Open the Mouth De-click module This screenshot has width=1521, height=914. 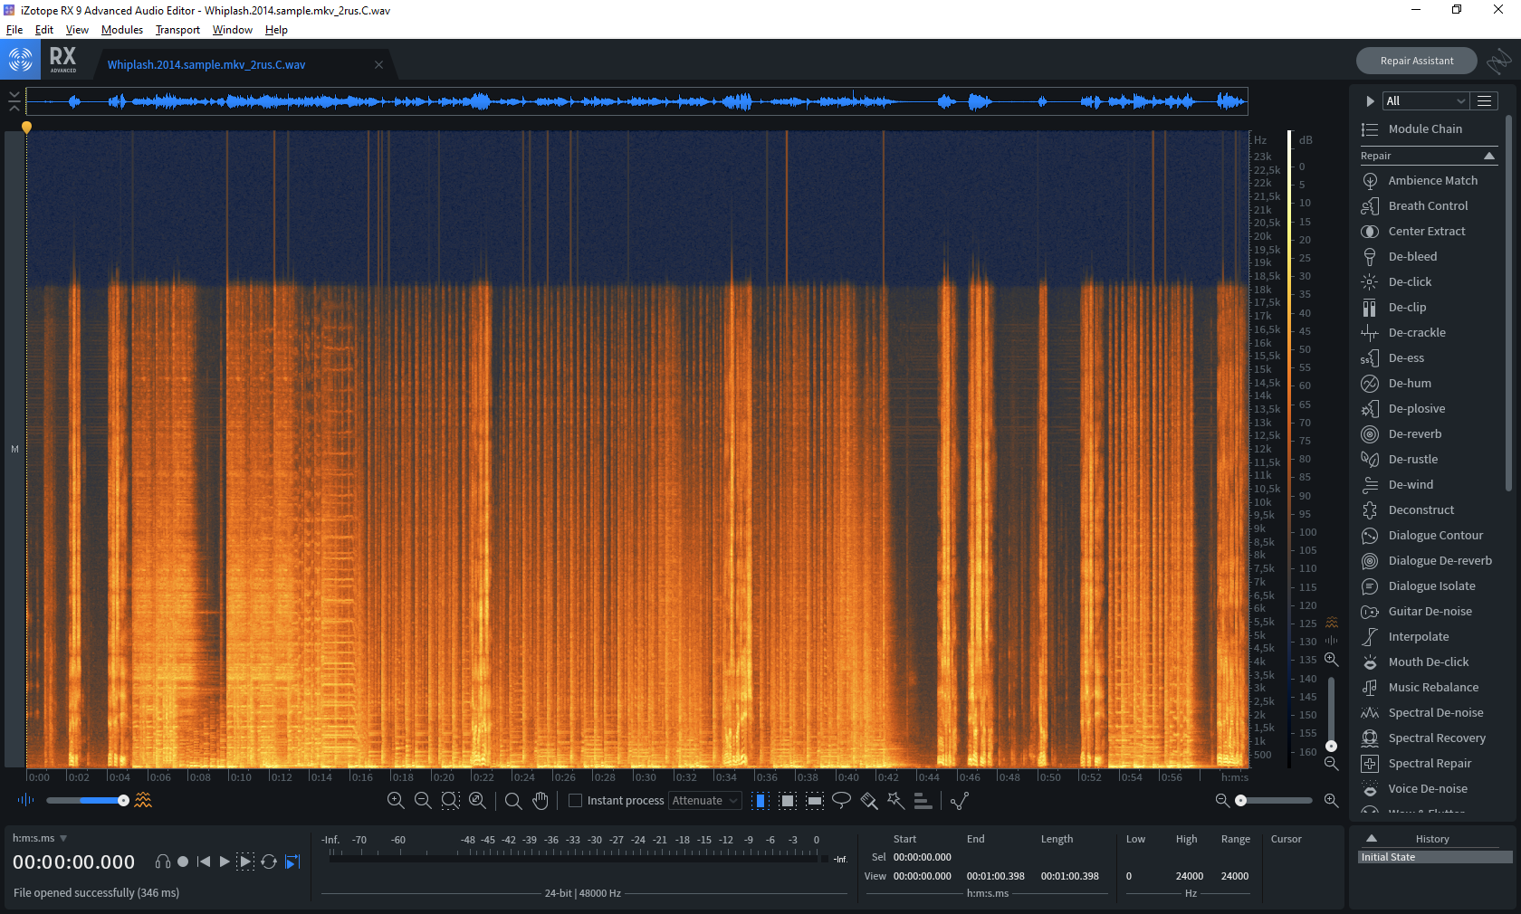pos(1429,662)
